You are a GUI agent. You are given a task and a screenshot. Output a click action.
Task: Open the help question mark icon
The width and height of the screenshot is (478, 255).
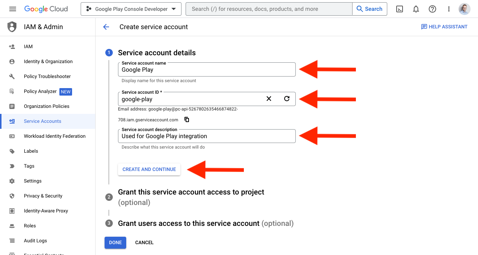[x=432, y=9]
